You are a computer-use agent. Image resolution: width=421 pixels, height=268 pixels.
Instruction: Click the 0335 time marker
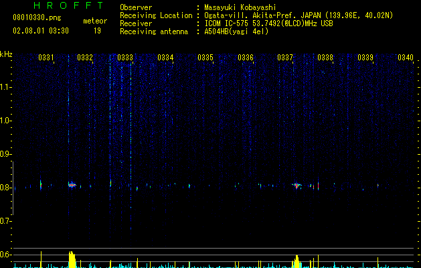tap(205, 57)
